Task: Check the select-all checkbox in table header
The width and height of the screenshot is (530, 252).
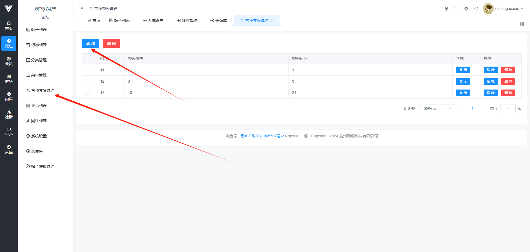Action: [x=88, y=59]
